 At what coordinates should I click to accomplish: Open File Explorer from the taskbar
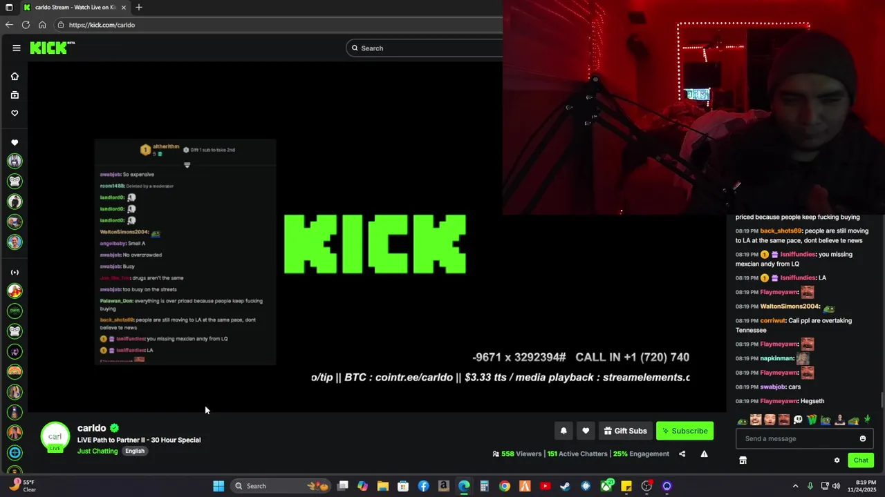[x=383, y=486]
